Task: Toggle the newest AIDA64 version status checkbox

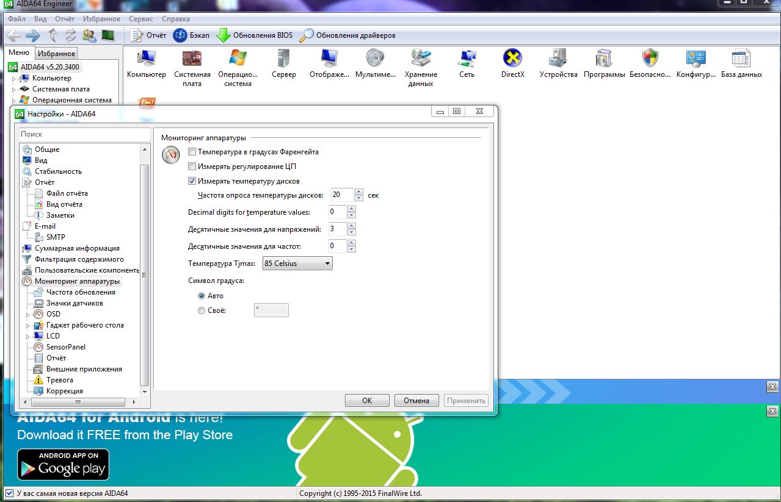Action: point(9,493)
